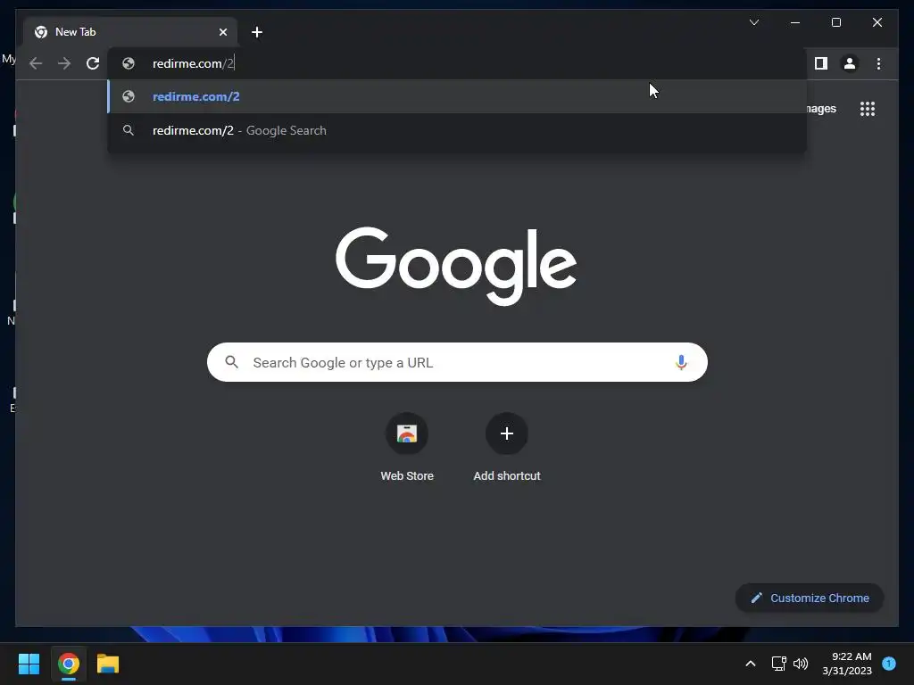Viewport: 914px width, 685px height.
Task: Click magnifier icon in Google search box
Action: tap(231, 362)
